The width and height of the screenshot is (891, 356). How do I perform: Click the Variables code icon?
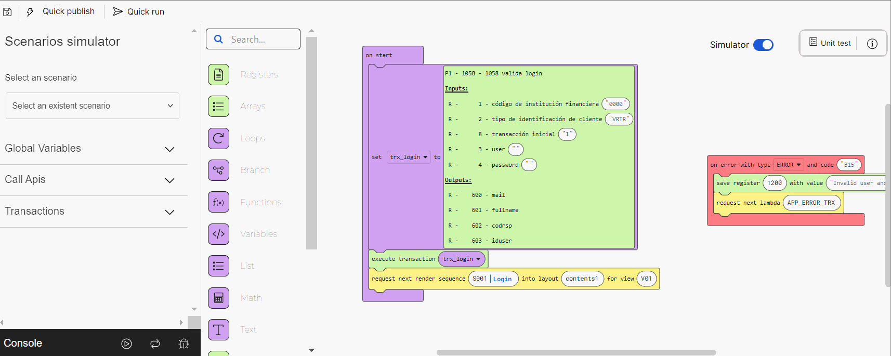pos(218,234)
